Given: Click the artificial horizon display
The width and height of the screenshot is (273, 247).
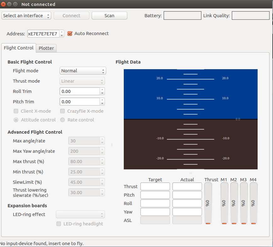Looking at the screenshot, I should point(190,119).
